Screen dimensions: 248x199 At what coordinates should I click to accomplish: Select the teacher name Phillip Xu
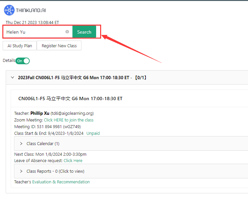pyautogui.click(x=40, y=113)
